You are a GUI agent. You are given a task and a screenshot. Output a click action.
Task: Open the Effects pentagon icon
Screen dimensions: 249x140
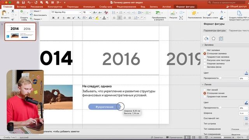214,38
